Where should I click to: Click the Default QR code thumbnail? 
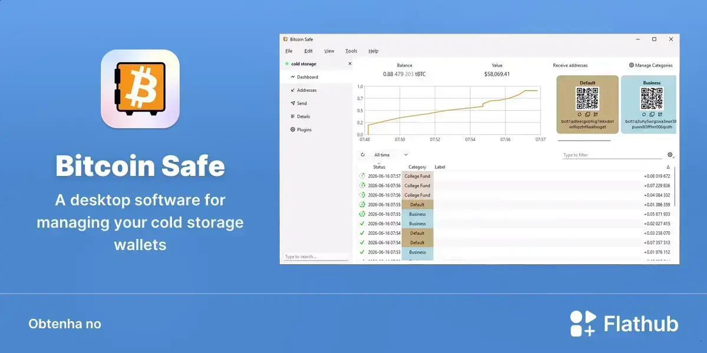(587, 98)
